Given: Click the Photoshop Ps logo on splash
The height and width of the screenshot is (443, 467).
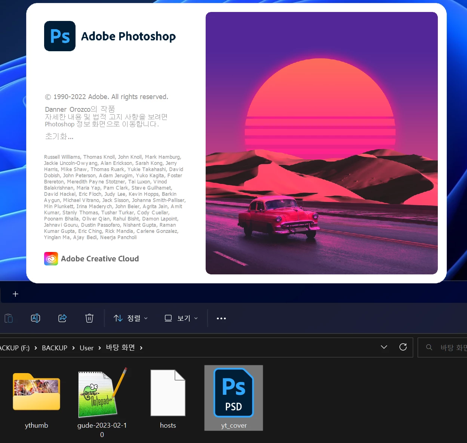Looking at the screenshot, I should 60,36.
